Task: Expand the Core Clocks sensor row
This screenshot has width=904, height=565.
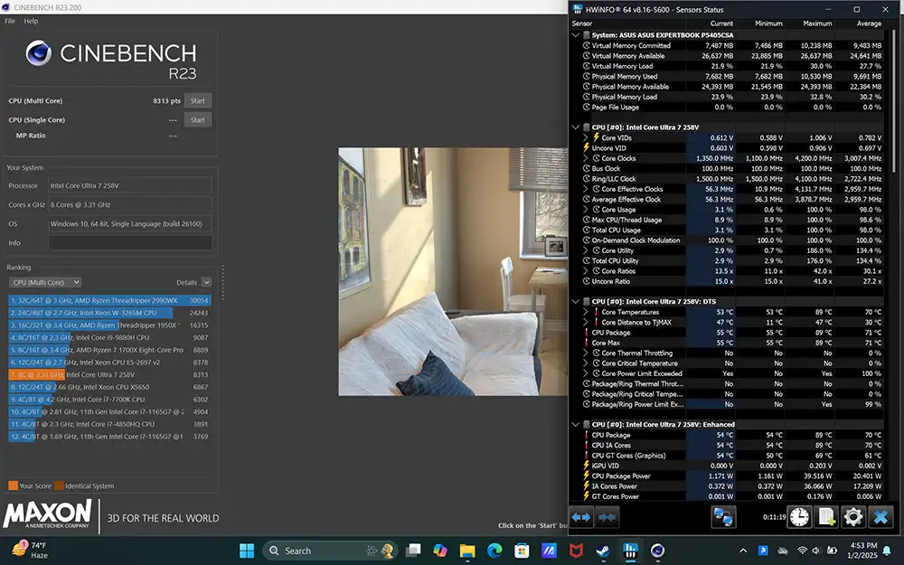Action: click(586, 158)
